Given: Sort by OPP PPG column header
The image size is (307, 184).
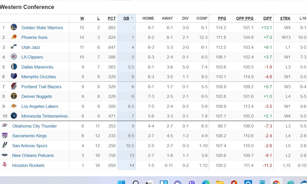Looking at the screenshot, I should (x=245, y=18).
